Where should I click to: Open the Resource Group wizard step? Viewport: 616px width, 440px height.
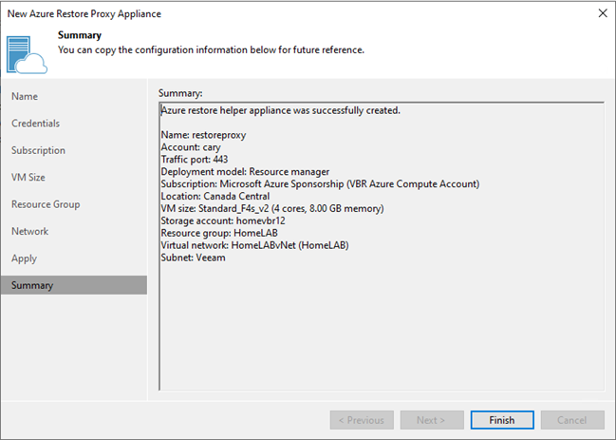46,204
